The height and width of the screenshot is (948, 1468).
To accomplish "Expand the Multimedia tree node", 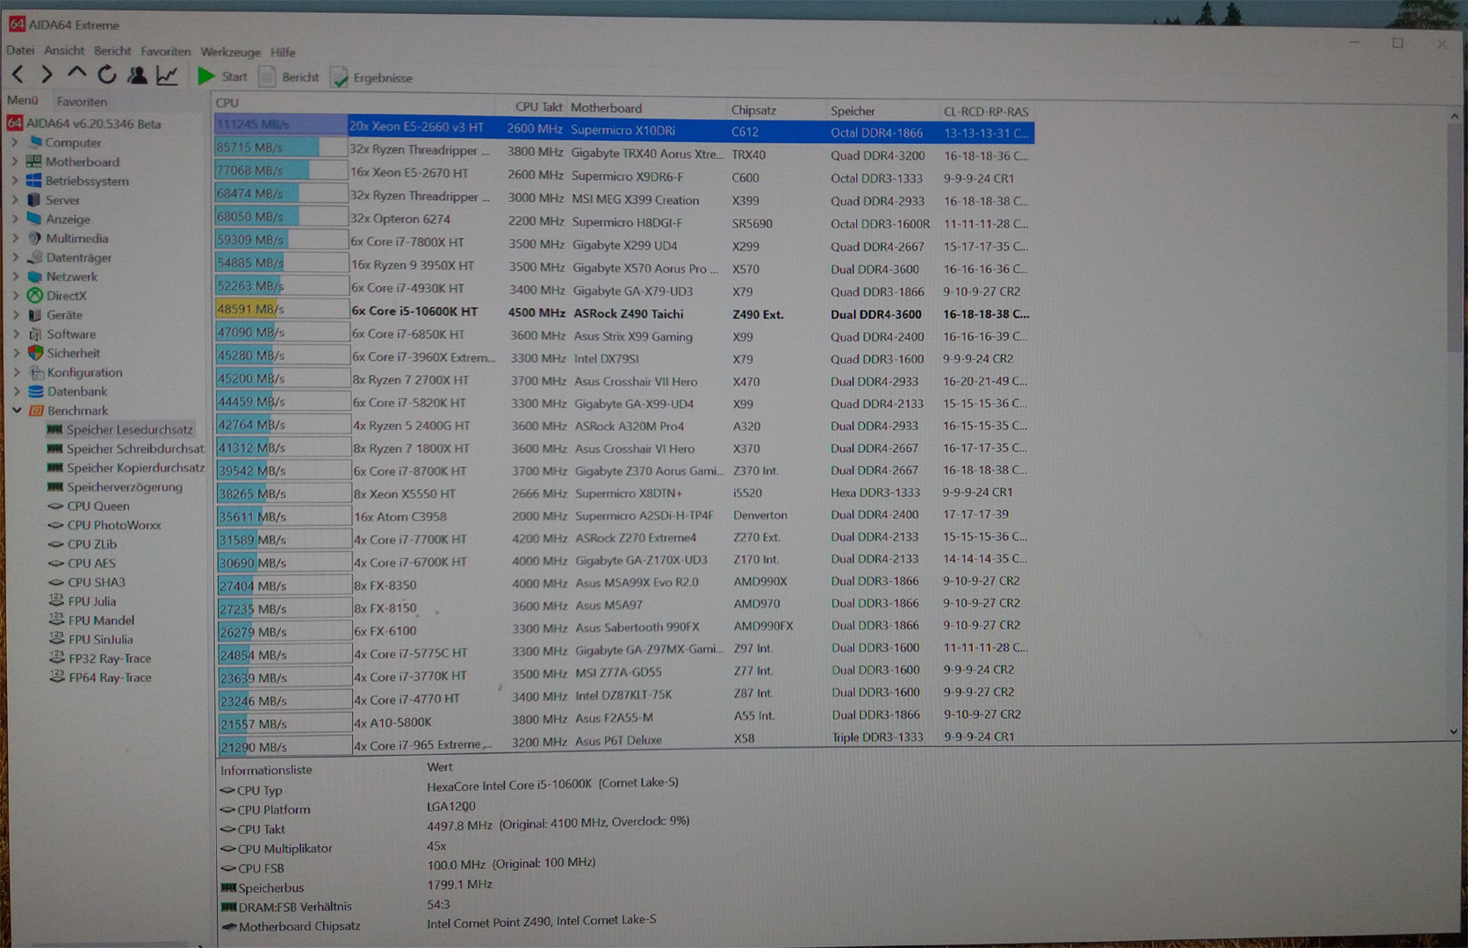I will click(15, 238).
